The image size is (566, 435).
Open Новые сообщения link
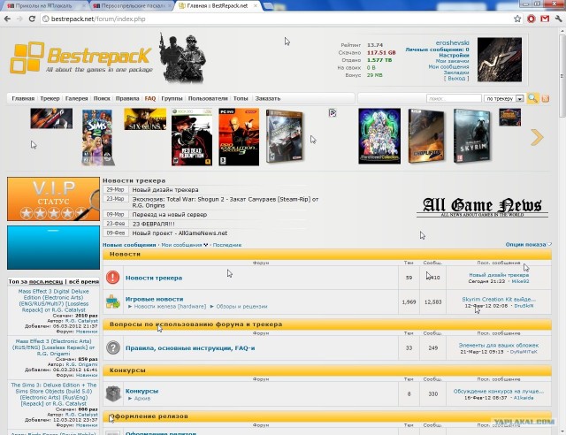[x=129, y=245]
